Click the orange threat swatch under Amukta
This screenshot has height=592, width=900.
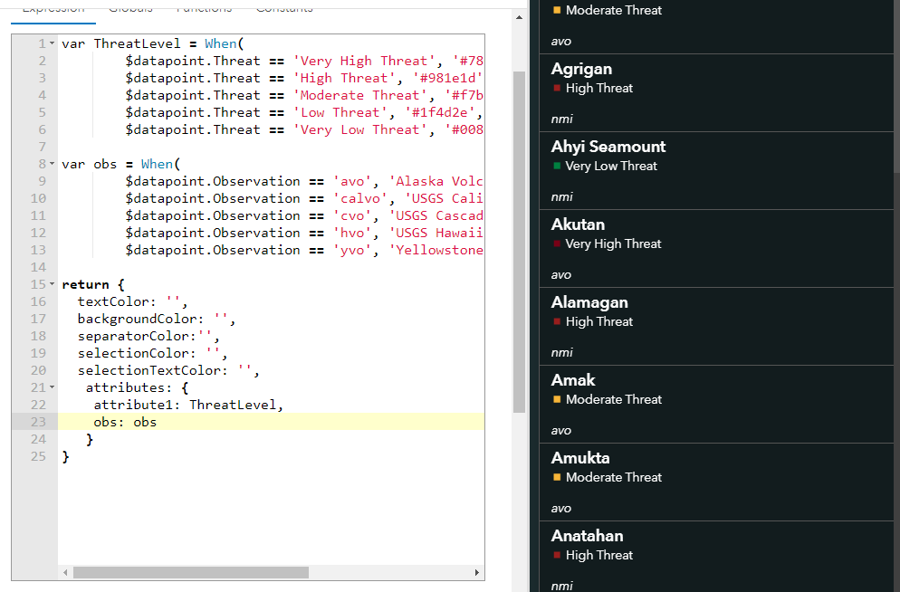[557, 477]
